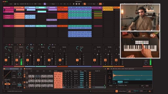Click the track 2 volume fader handle
168x94 pixels.
coord(20,57)
